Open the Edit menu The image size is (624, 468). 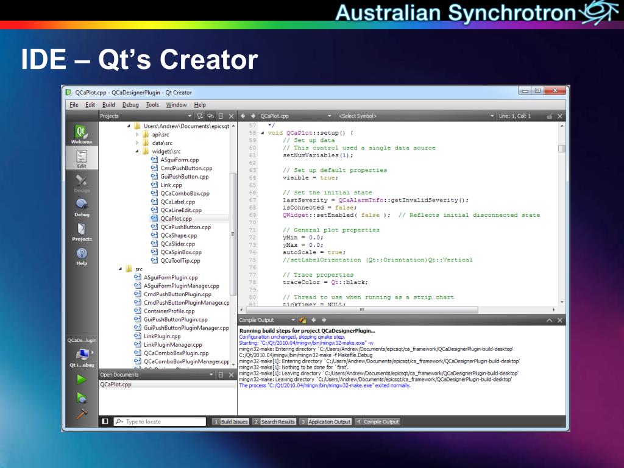(x=90, y=105)
